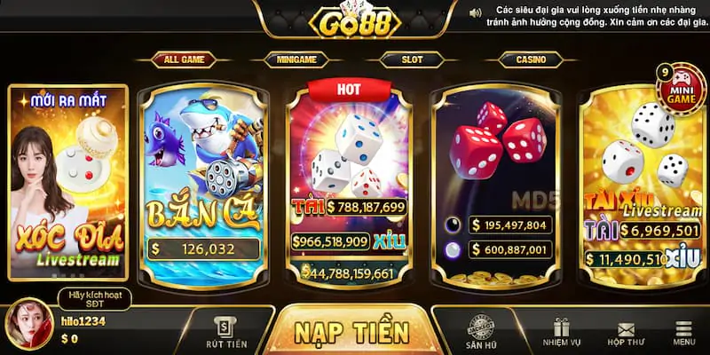Open the Hộp Thư mailbox icon

pyautogui.click(x=627, y=335)
